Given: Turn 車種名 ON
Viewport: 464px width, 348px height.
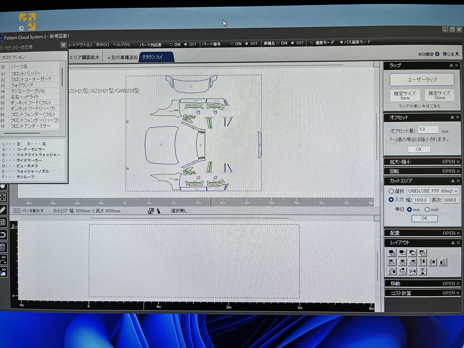Looking at the screenshot, I should pyautogui.click(x=278, y=43).
